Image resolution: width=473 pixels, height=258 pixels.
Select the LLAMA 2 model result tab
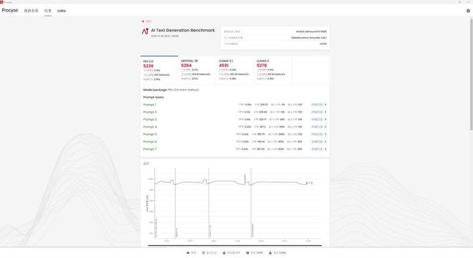pyautogui.click(x=273, y=70)
